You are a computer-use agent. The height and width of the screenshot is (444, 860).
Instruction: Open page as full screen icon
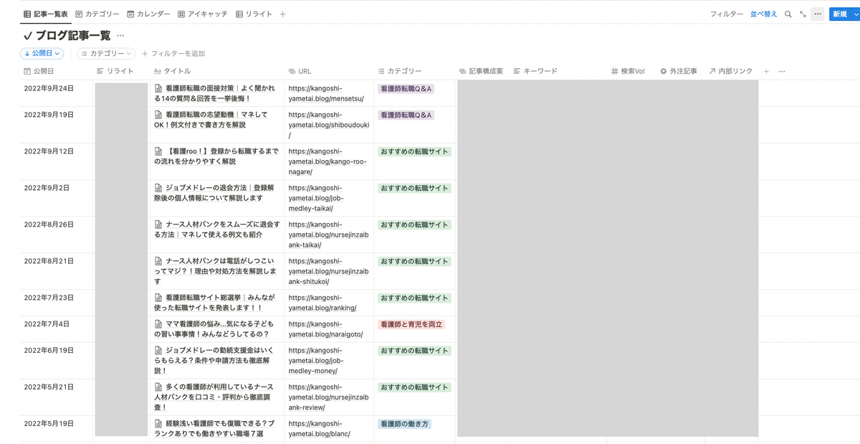click(x=803, y=14)
